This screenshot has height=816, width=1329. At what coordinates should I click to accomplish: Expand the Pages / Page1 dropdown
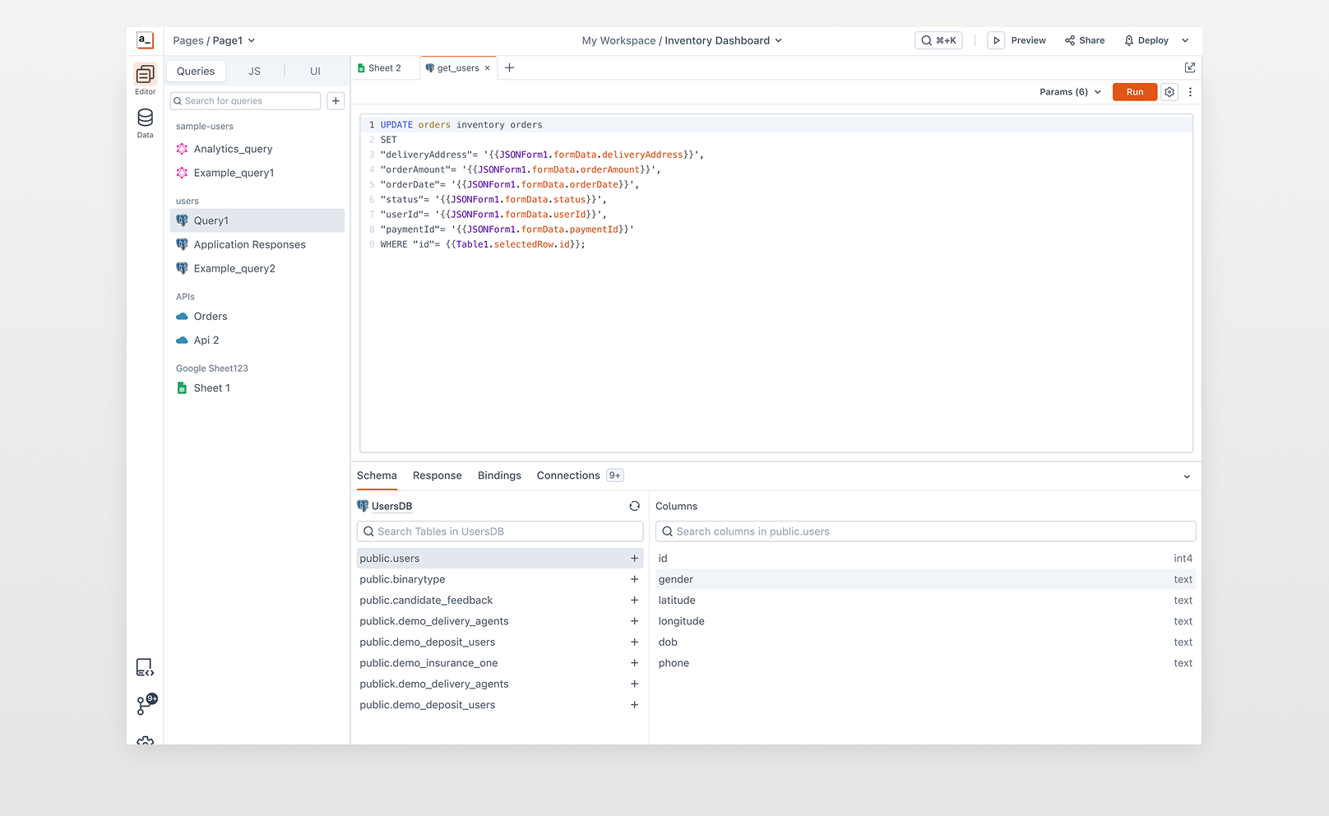(214, 40)
